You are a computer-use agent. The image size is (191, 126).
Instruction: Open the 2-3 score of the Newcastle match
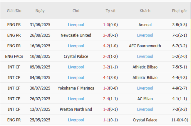(x=106, y=35)
